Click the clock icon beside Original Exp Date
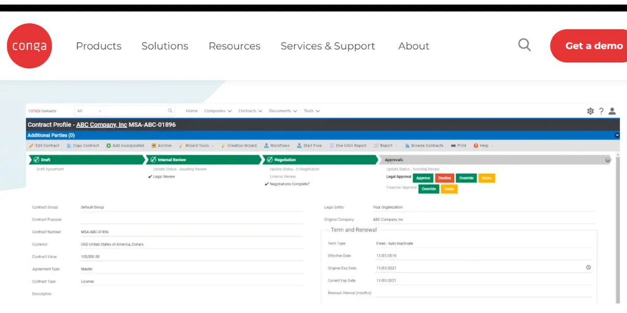Viewport: 627px width, 313px height. [588, 268]
